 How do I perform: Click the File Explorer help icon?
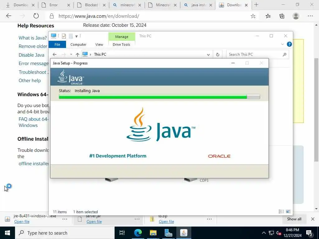click(289, 44)
